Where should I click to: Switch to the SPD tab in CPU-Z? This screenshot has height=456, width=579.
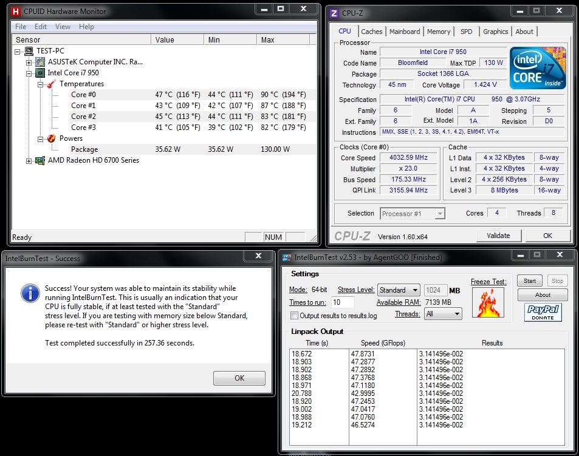coord(467,32)
